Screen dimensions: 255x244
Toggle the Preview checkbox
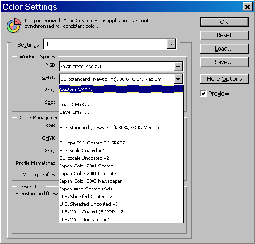(x=203, y=93)
